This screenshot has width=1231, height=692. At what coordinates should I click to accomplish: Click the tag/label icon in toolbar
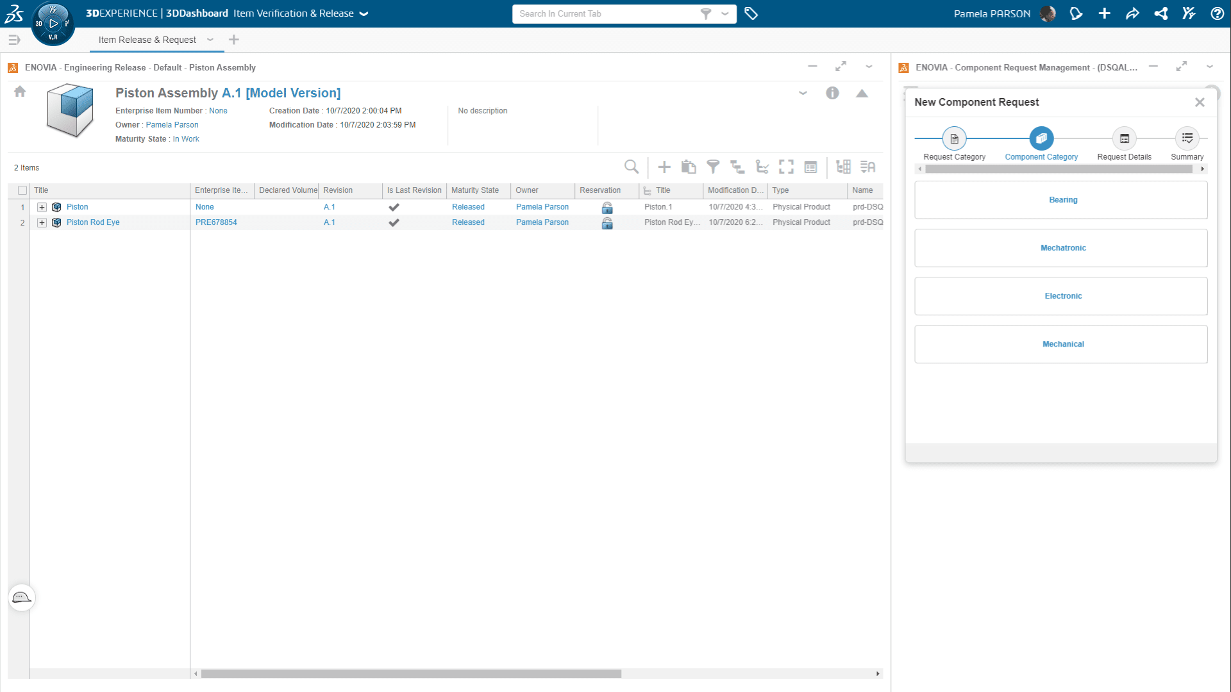pos(751,13)
